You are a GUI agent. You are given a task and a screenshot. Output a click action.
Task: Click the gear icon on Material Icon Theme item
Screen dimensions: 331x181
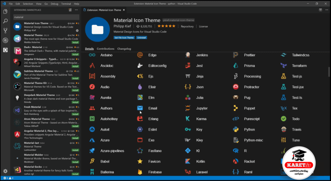point(77,30)
